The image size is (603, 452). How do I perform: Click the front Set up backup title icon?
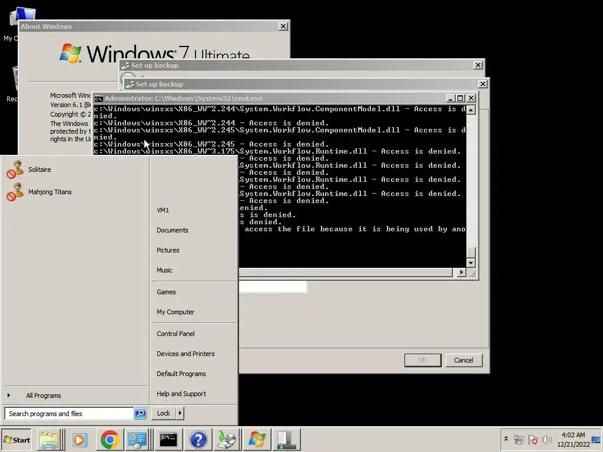(x=130, y=84)
